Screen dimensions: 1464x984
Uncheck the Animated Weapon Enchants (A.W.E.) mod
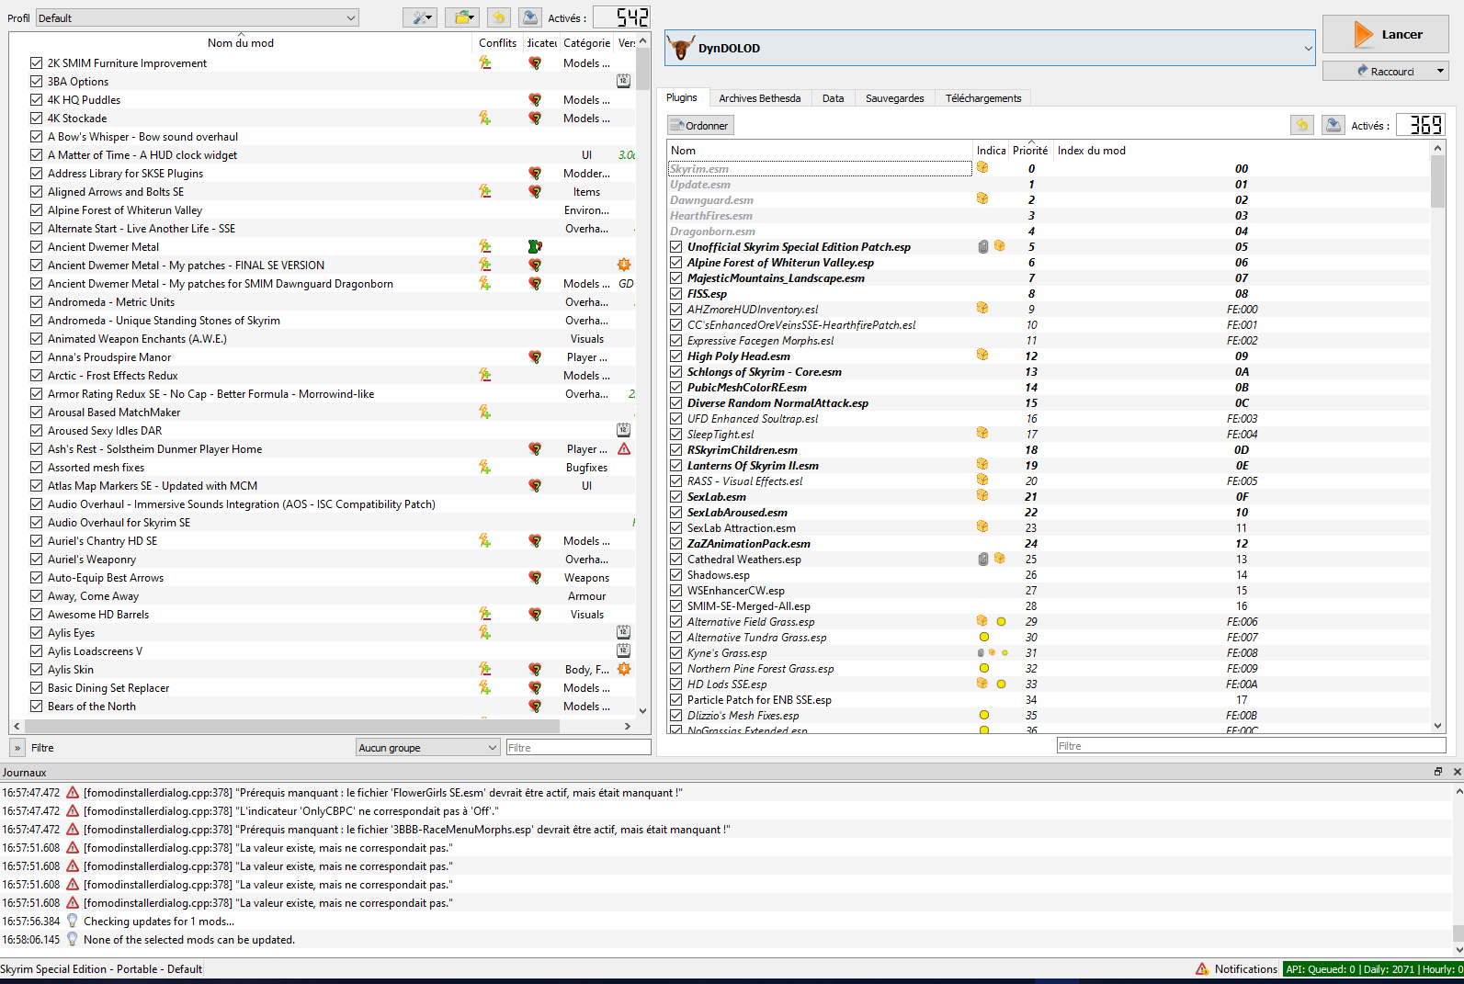pyautogui.click(x=37, y=338)
